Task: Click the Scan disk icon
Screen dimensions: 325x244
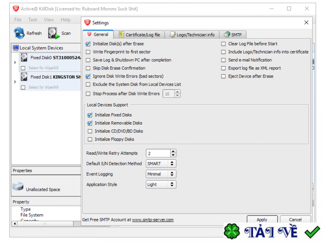Action: click(x=54, y=33)
